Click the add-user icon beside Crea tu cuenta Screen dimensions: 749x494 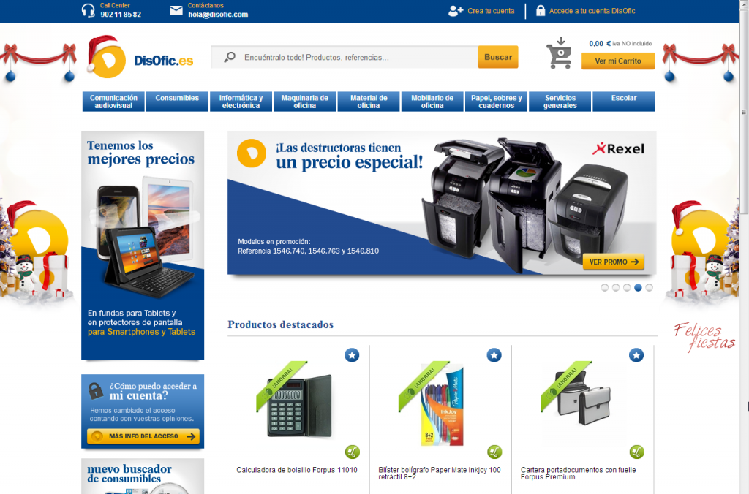tap(456, 10)
